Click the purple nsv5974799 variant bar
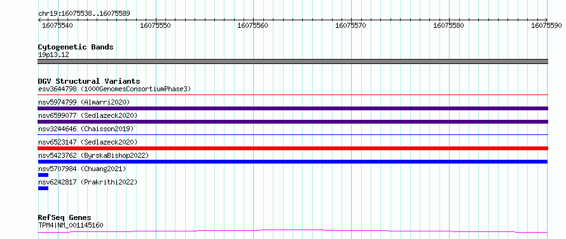This screenshot has width=566, height=239. pos(293,108)
